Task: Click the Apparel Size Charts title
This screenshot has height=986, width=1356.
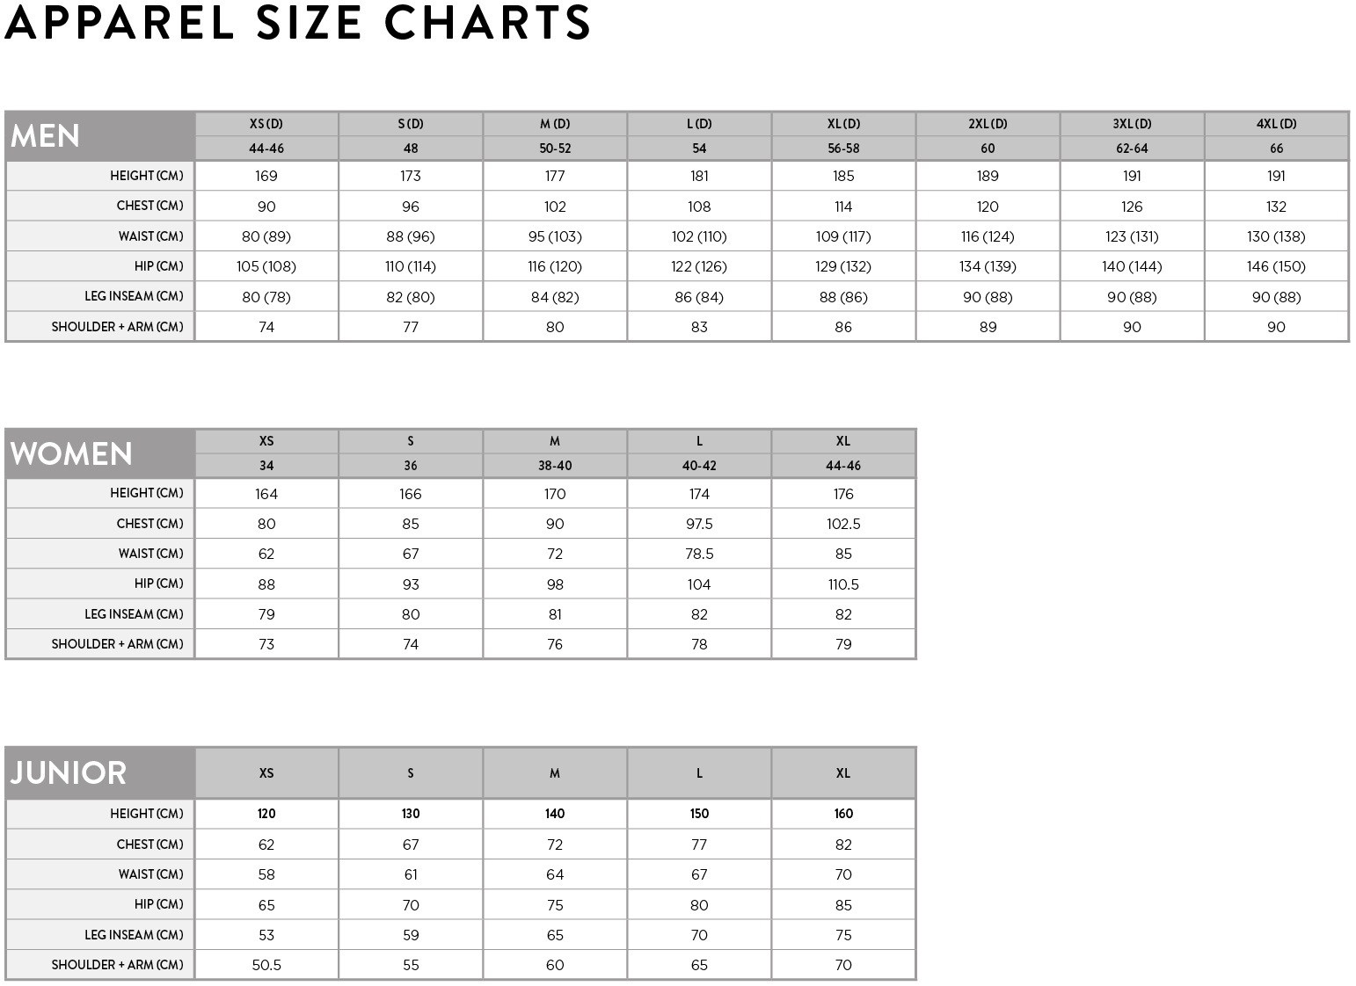Action: tap(297, 23)
